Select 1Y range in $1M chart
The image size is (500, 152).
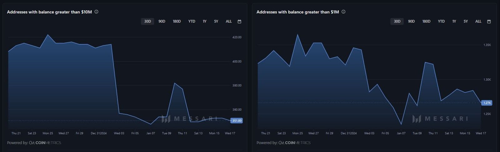(x=454, y=21)
